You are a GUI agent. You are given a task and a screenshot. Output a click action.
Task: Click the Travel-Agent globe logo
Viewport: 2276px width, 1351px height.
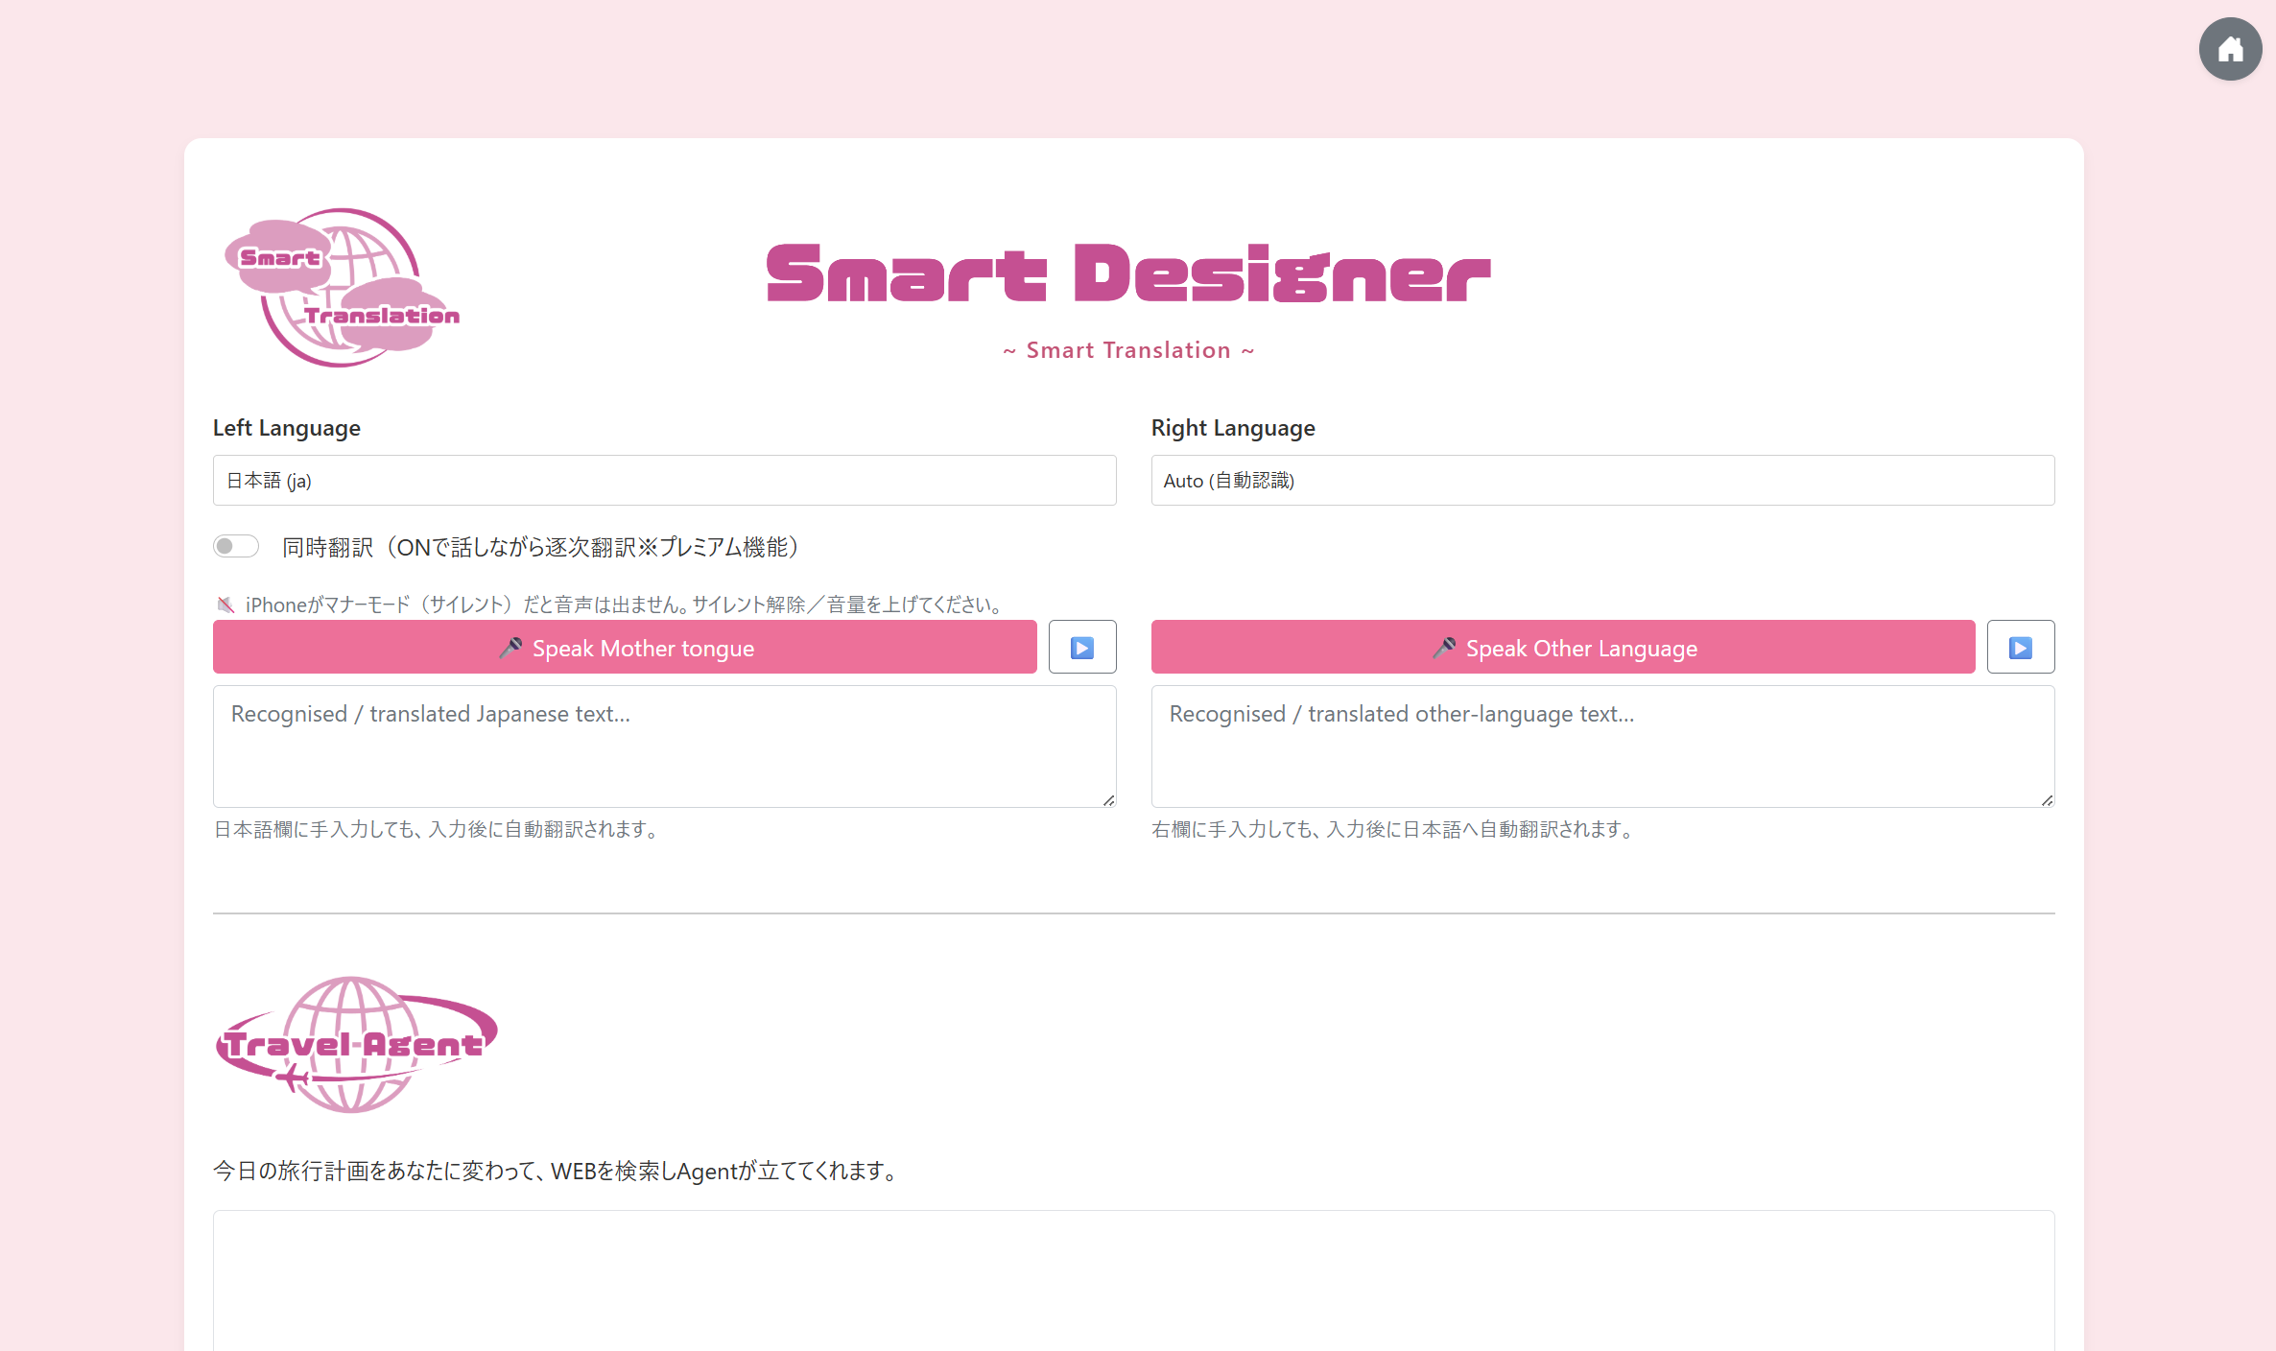click(x=356, y=1044)
